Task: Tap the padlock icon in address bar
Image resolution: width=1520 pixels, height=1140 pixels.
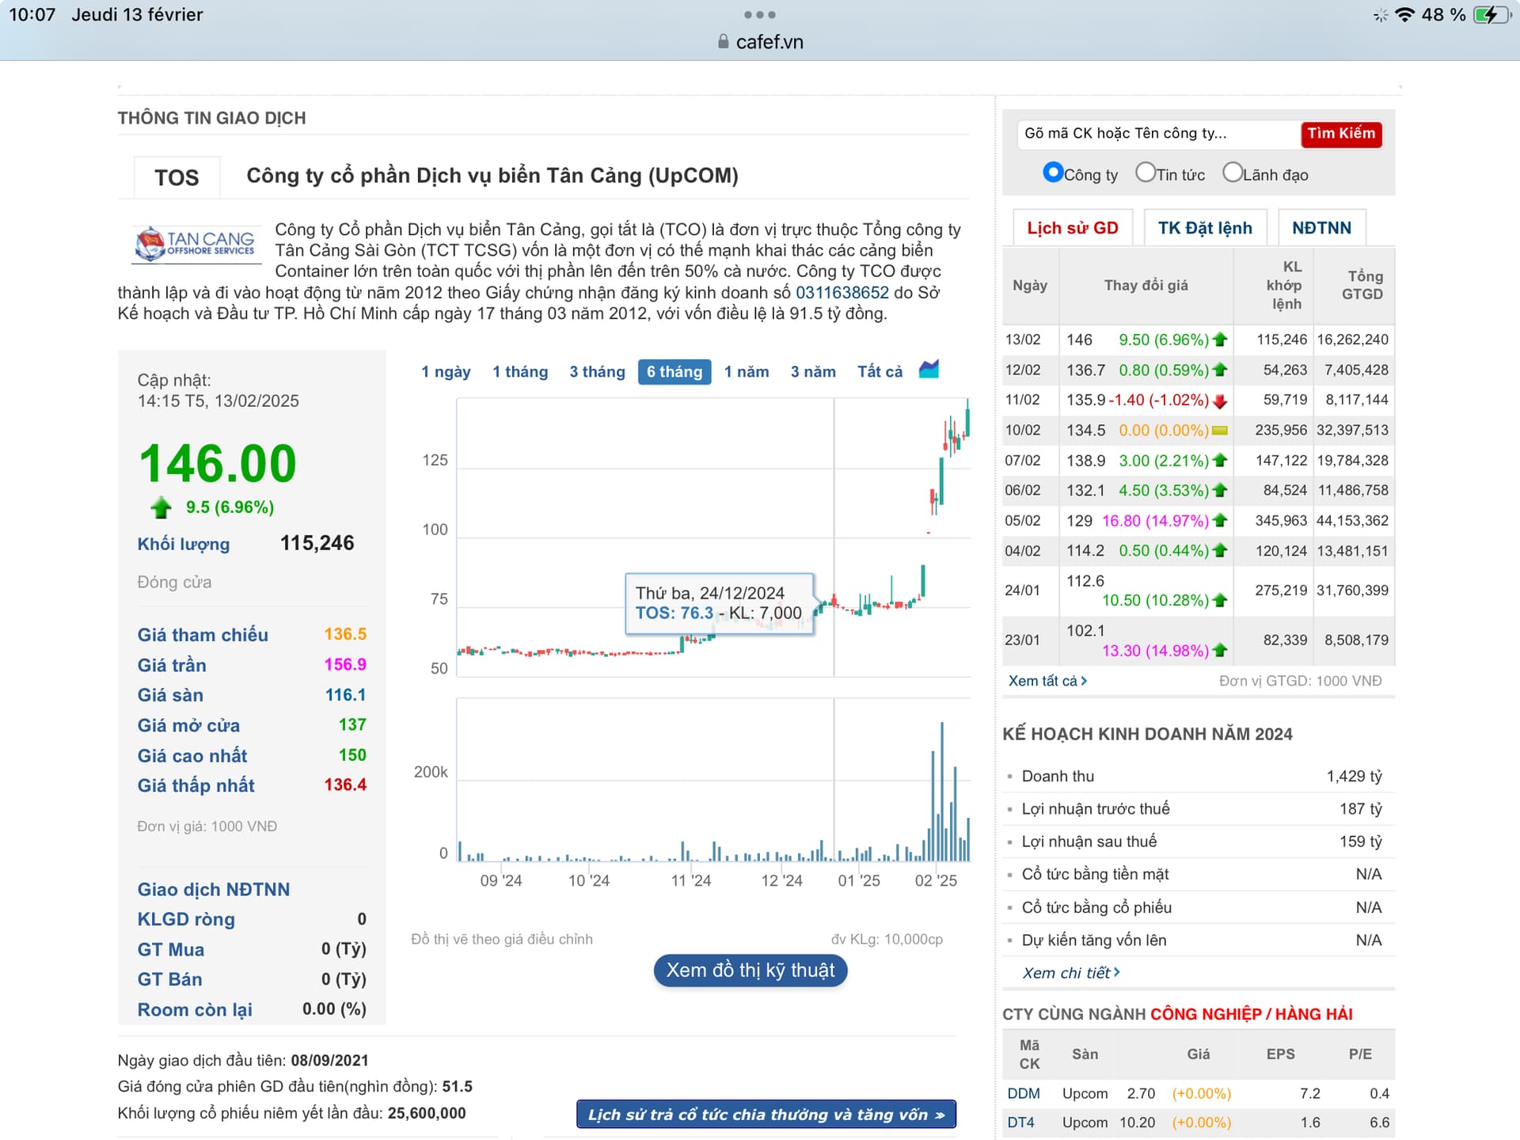Action: (x=723, y=42)
